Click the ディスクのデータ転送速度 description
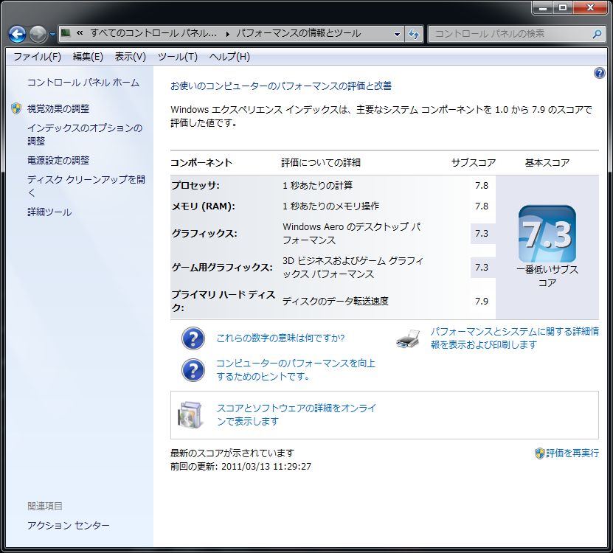This screenshot has width=613, height=553. pos(336,301)
